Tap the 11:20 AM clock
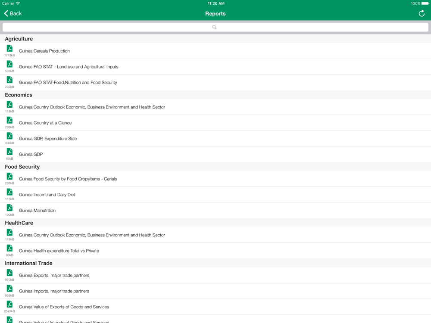This screenshot has height=323, width=431. [x=216, y=3]
